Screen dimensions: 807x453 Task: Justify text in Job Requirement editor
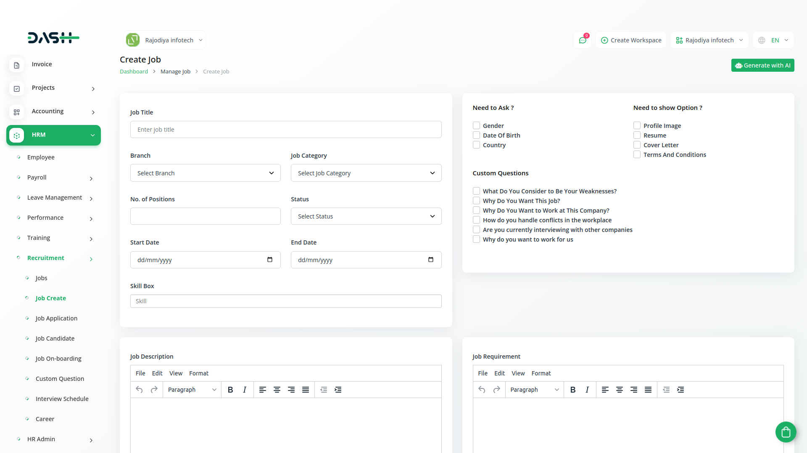tap(648, 390)
